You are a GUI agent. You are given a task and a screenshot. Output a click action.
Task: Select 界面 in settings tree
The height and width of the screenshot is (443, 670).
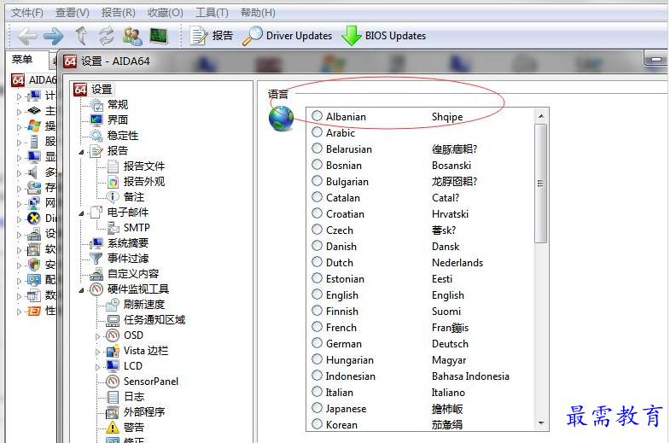(x=118, y=120)
